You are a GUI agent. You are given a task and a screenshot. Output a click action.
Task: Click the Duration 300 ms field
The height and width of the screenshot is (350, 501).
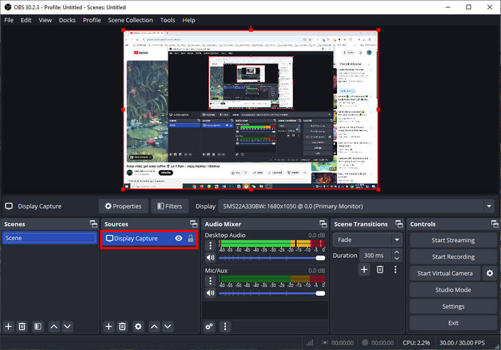pyautogui.click(x=376, y=255)
